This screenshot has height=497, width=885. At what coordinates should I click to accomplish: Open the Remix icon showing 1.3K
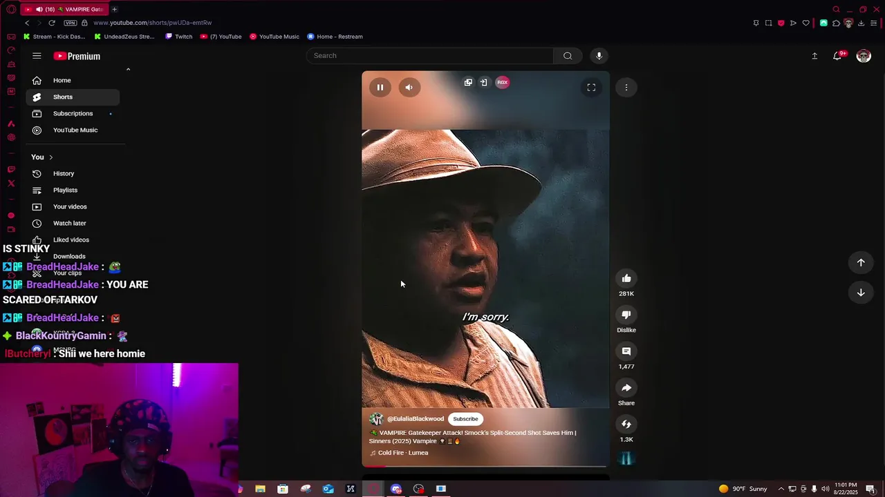626,425
